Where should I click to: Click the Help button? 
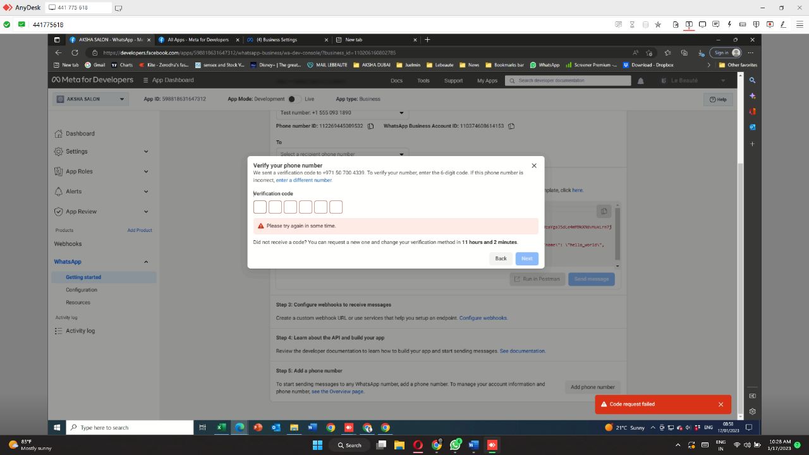[x=718, y=99]
